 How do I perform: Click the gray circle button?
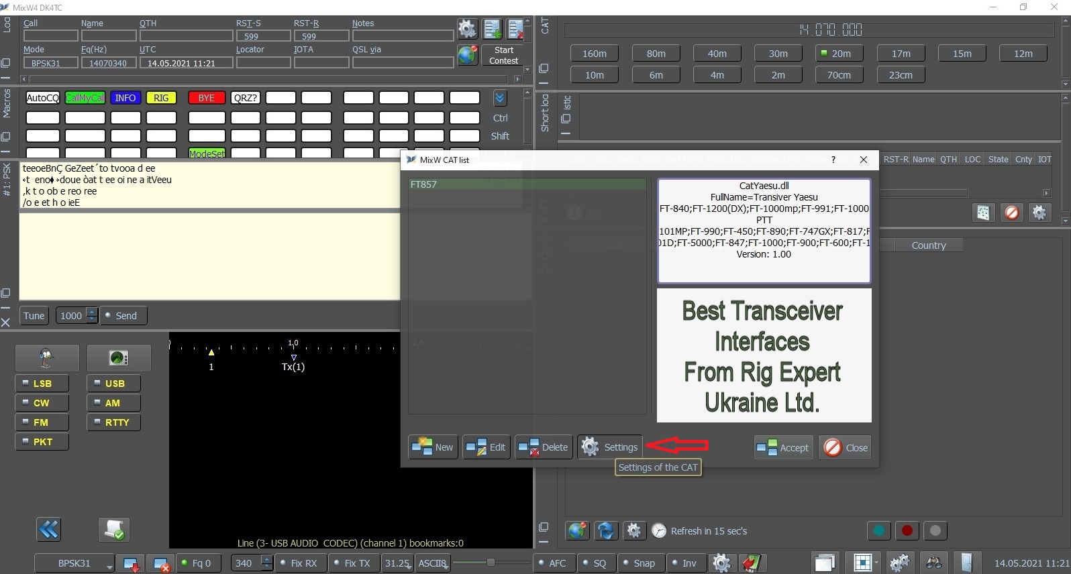coord(935,531)
